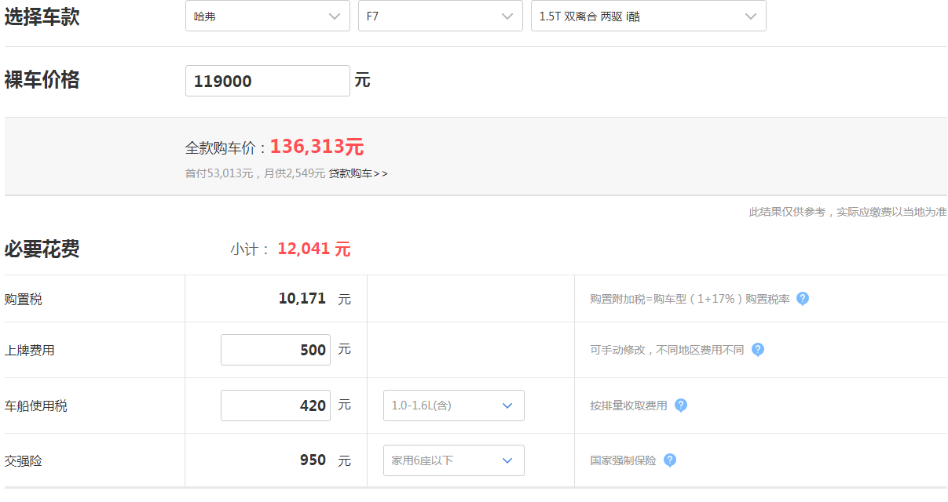Edit the 车船使用税 420 input field
Image resolution: width=948 pixels, height=502 pixels.
tap(276, 406)
